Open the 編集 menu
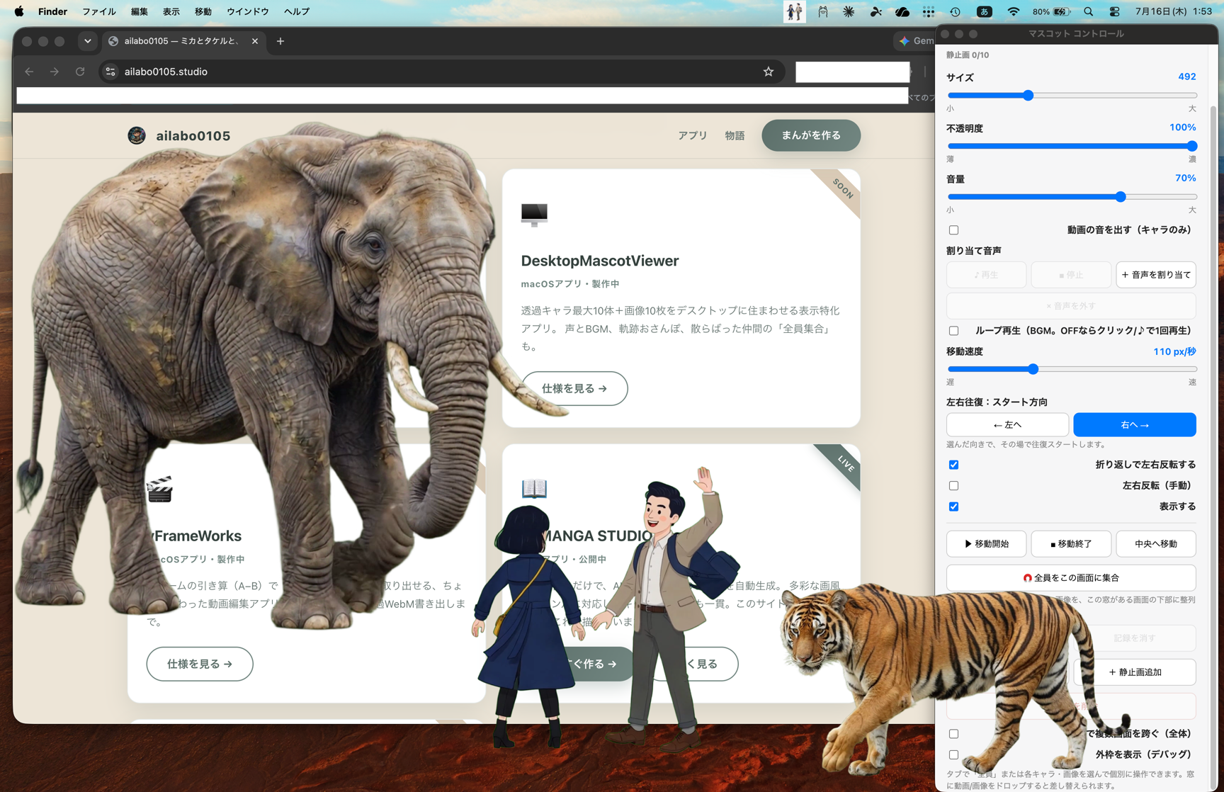 point(140,11)
